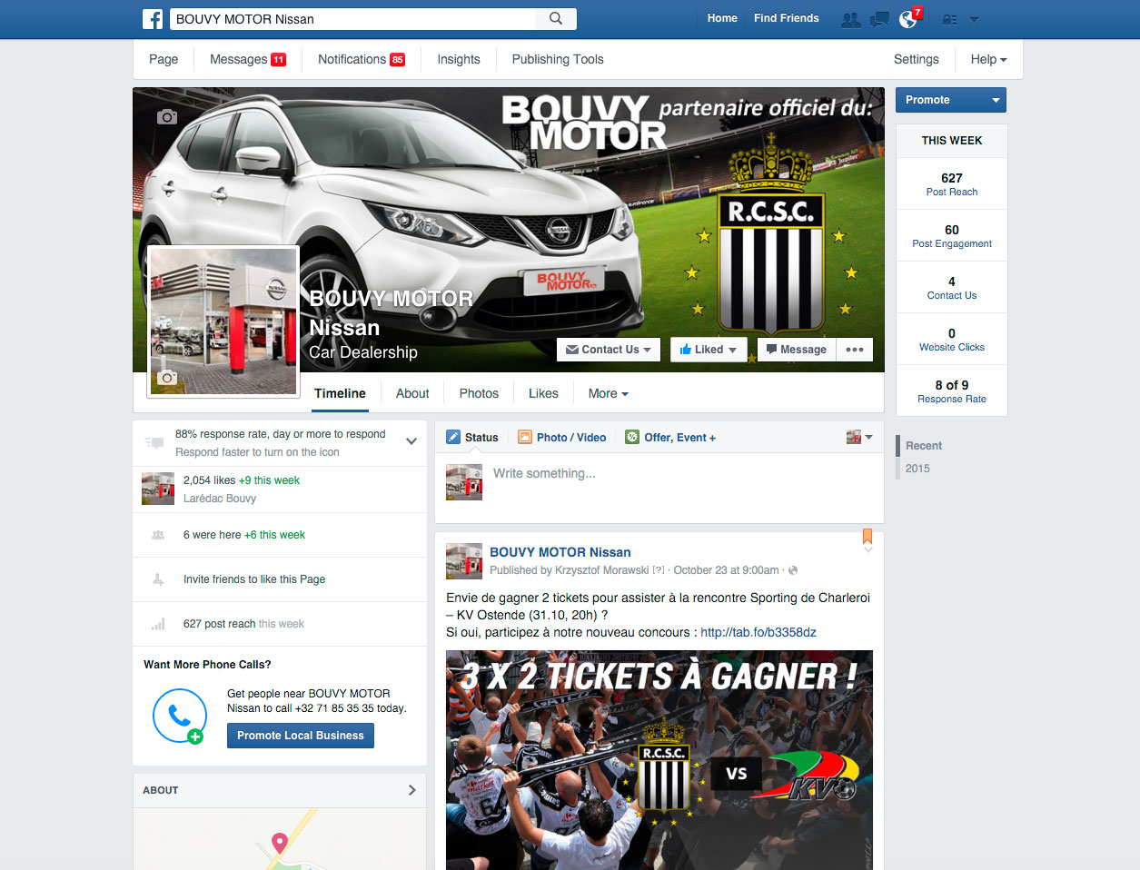The width and height of the screenshot is (1140, 870).
Task: Open Publishing Tools tab
Action: coord(558,59)
